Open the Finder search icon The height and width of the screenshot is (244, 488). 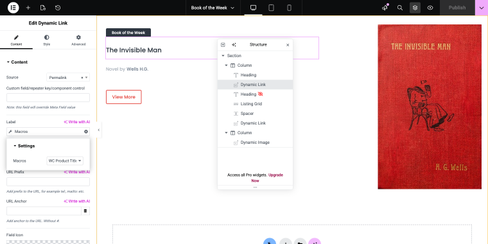pyautogui.click(x=400, y=8)
